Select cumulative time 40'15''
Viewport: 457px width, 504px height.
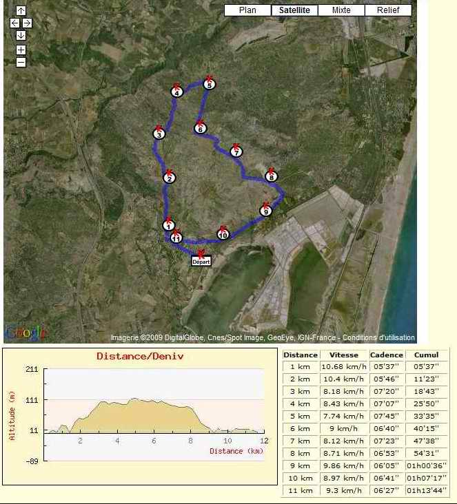point(427,428)
